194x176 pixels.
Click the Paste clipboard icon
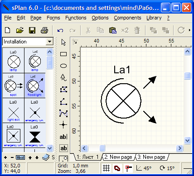point(113,30)
